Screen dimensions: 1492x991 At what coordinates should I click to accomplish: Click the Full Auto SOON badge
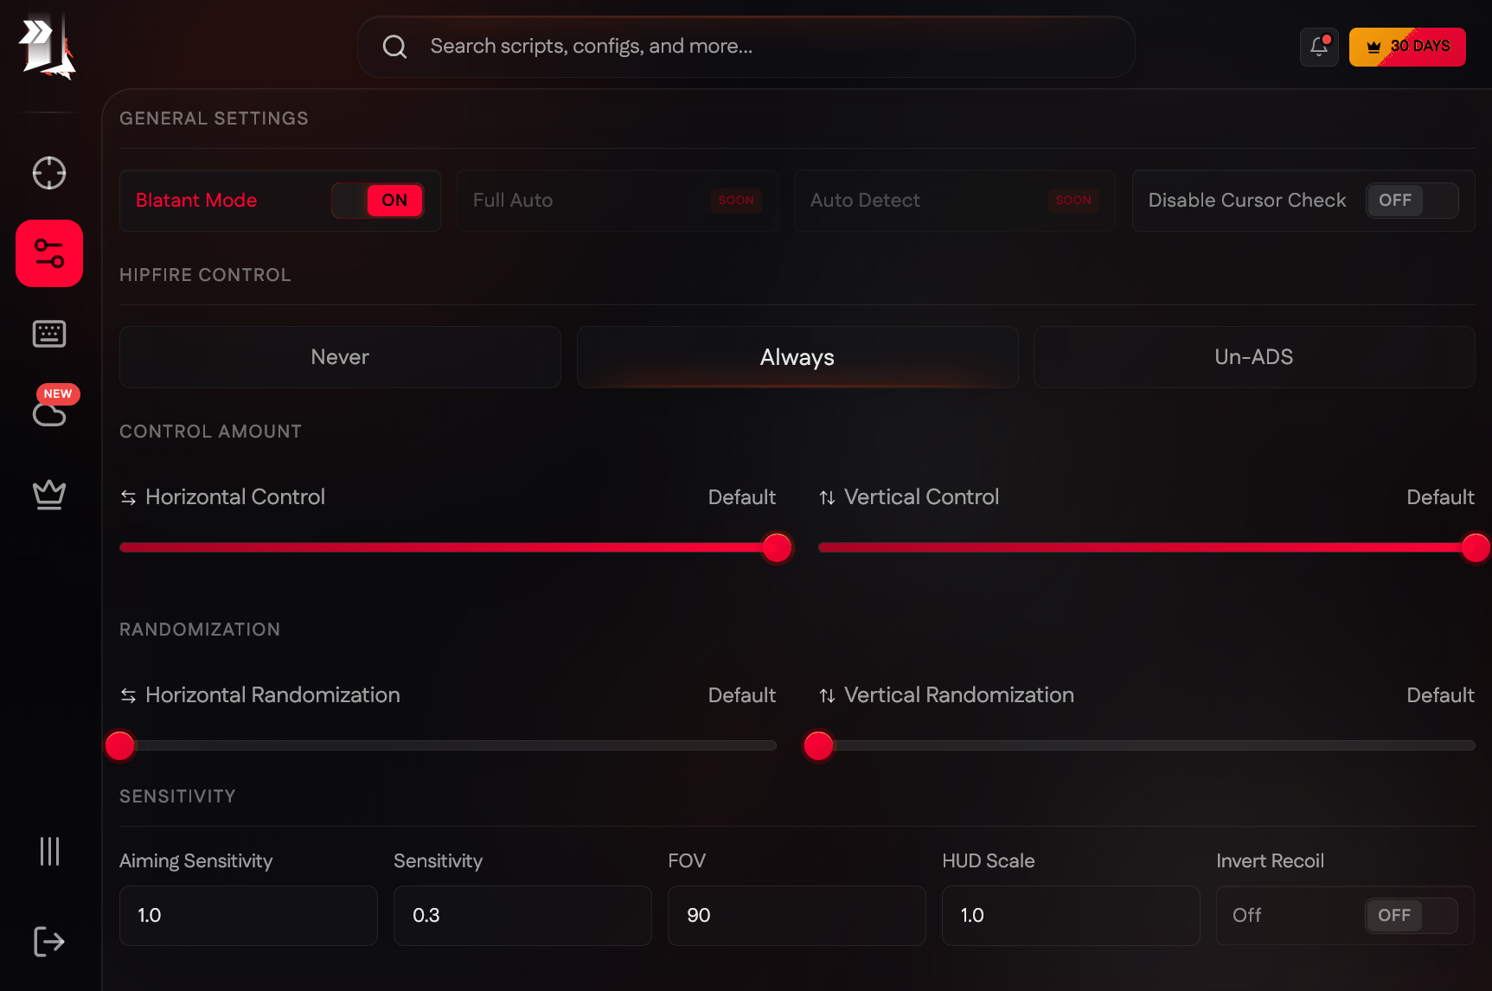pos(736,201)
